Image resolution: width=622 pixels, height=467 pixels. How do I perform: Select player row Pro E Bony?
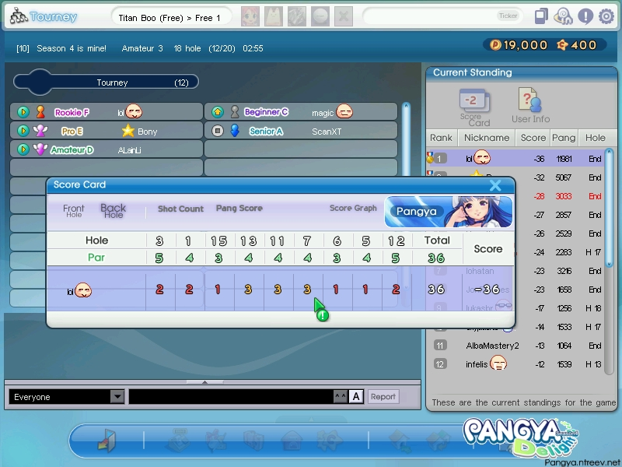point(107,131)
